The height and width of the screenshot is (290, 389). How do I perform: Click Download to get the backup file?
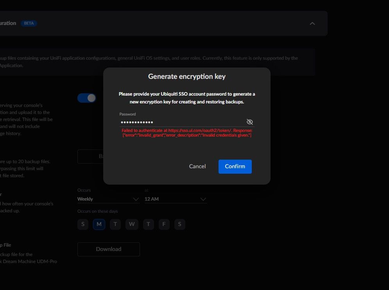pos(108,249)
